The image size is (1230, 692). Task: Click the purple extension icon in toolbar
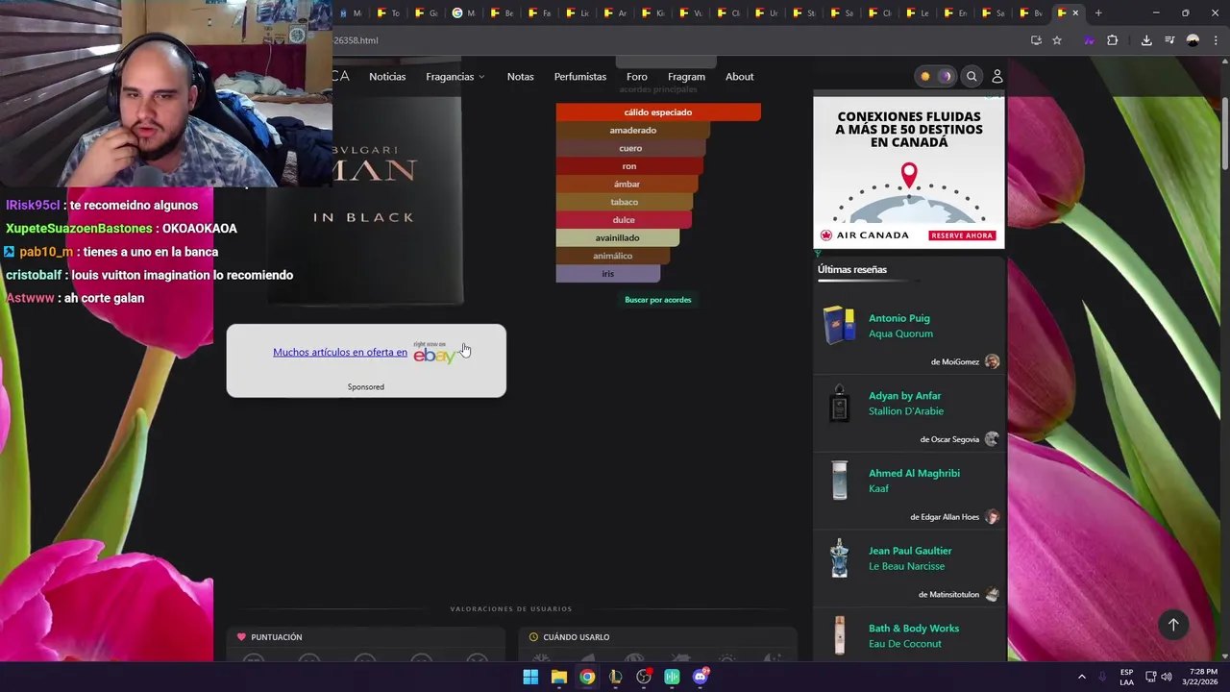point(1089,40)
